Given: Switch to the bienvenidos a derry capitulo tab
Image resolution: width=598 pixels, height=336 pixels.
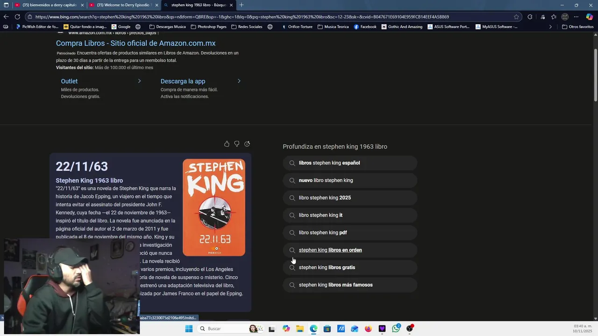Looking at the screenshot, I should point(49,5).
